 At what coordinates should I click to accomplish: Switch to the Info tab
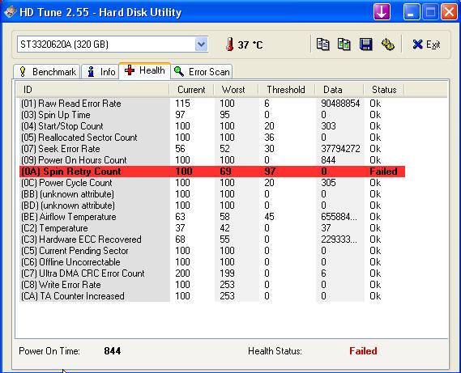click(100, 72)
